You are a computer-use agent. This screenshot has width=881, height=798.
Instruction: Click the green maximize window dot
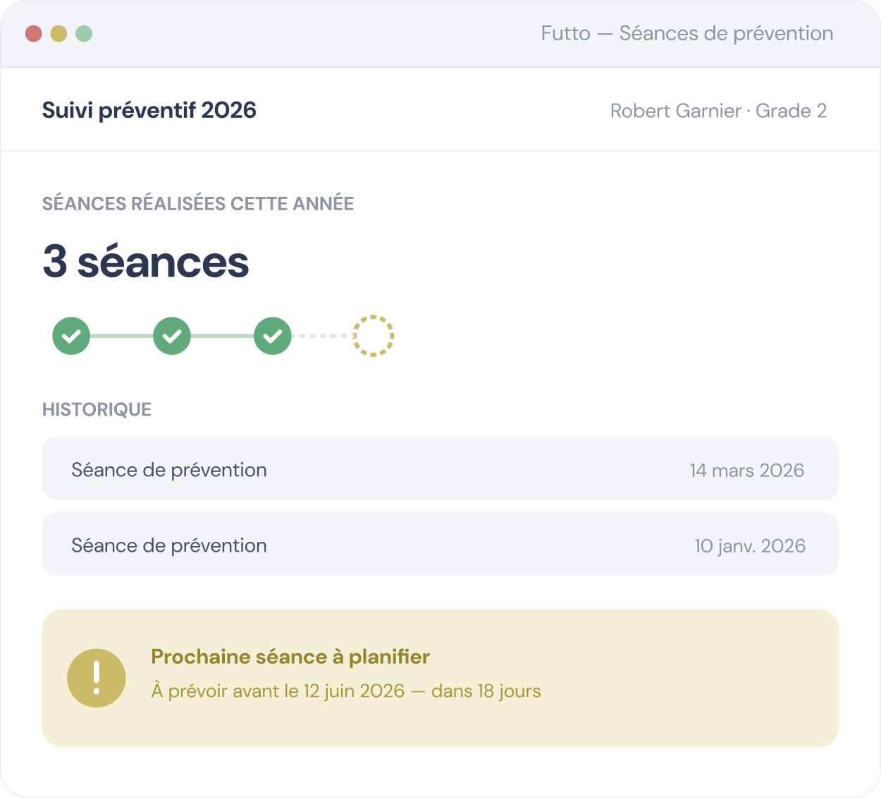tap(84, 33)
